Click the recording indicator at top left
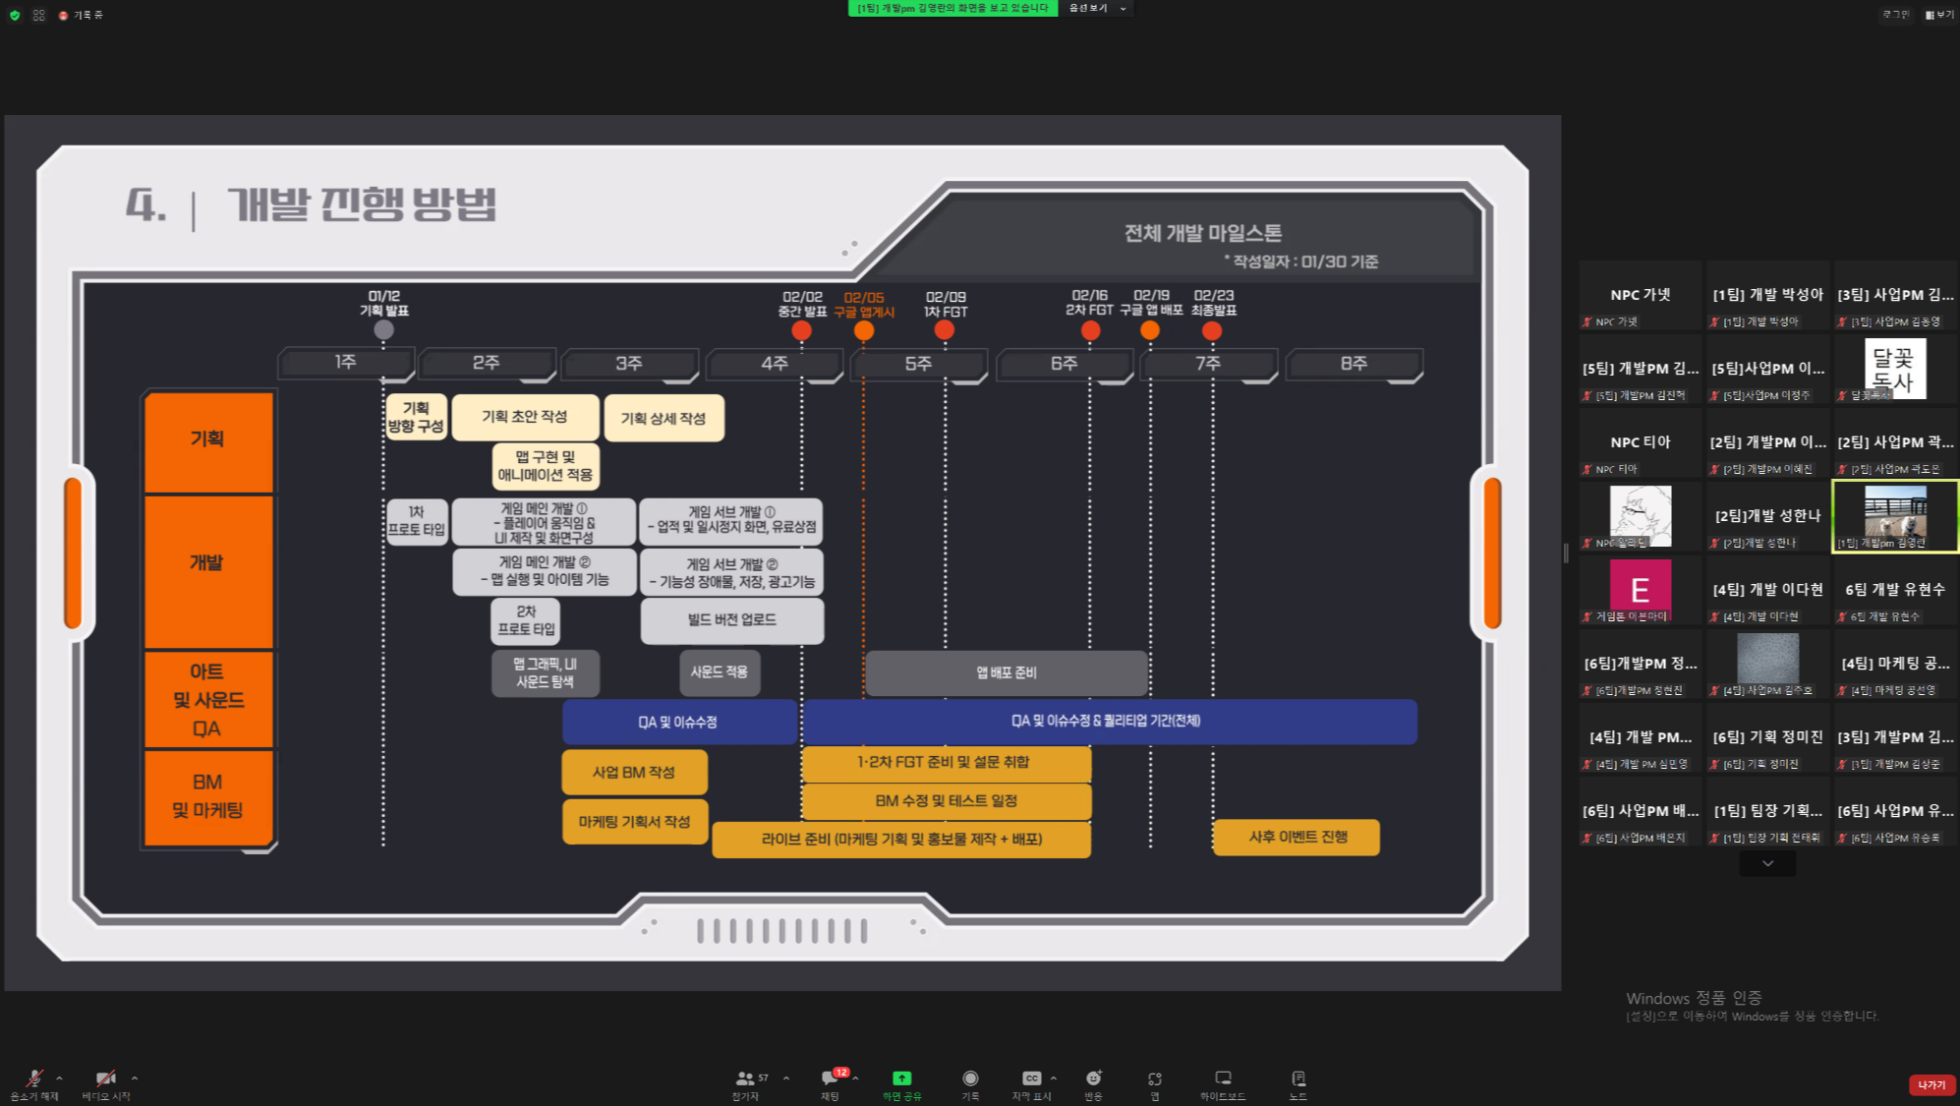 tap(81, 15)
